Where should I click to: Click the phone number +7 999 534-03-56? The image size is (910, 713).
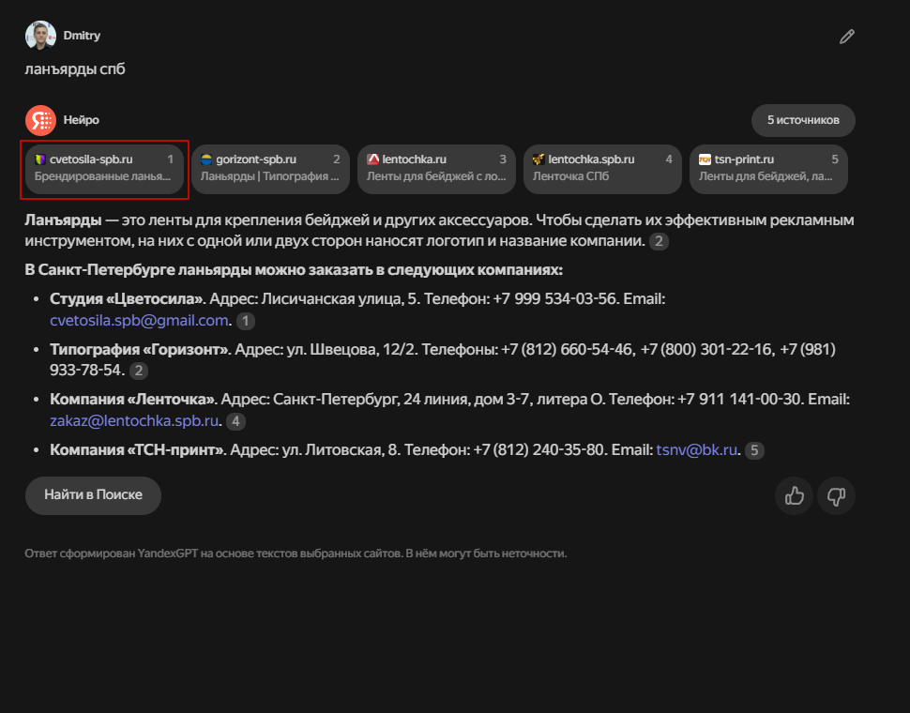[x=554, y=298]
